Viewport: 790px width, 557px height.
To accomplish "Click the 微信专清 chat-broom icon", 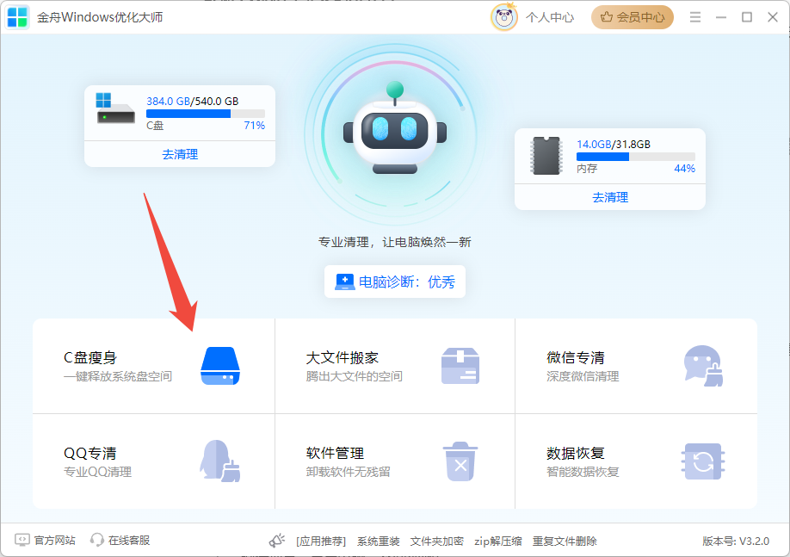I will 703,366.
